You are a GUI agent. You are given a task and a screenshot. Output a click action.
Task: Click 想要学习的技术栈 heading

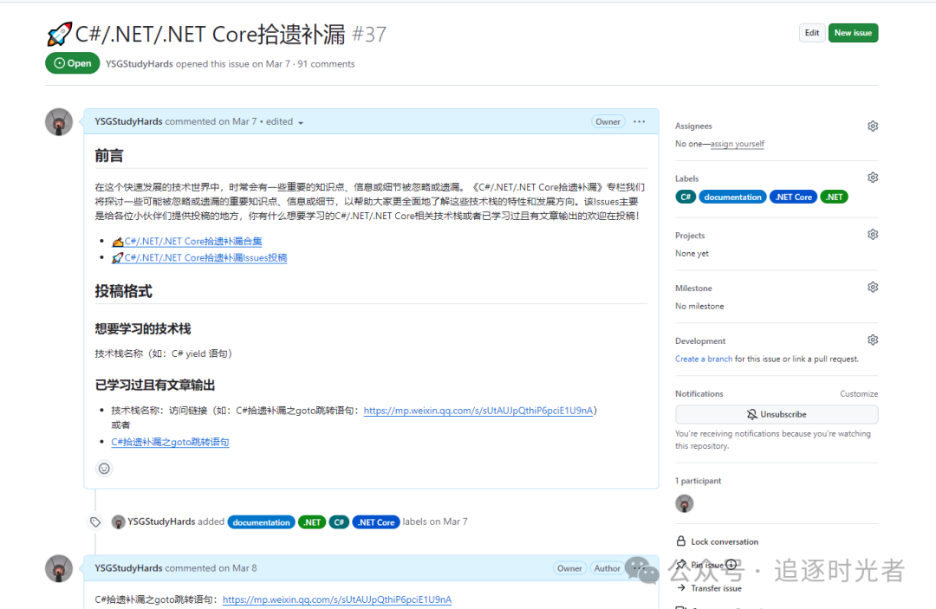(143, 328)
